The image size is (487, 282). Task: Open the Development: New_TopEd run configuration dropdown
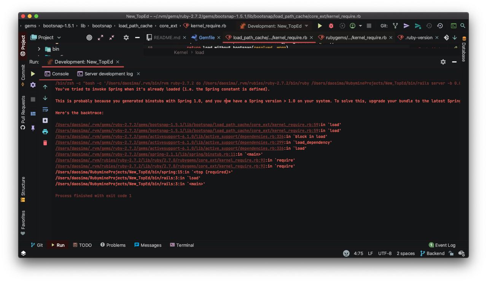tap(274, 26)
